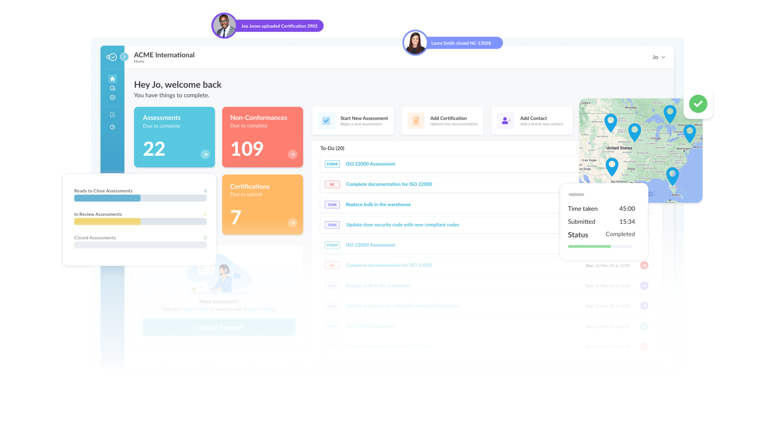Click the Ready to Close Assessments progress bar
This screenshot has height=439, width=782.
click(140, 198)
